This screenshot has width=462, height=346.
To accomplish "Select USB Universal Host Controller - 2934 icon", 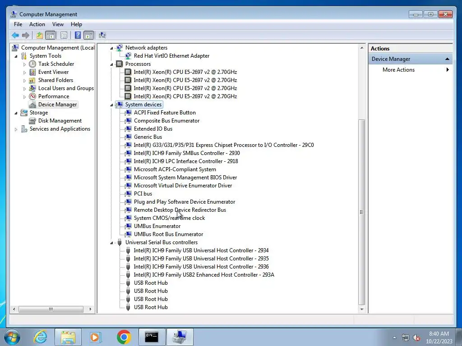I will click(128, 250).
